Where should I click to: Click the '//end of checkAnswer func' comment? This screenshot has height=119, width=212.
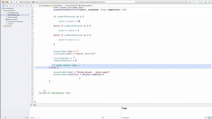55,93
